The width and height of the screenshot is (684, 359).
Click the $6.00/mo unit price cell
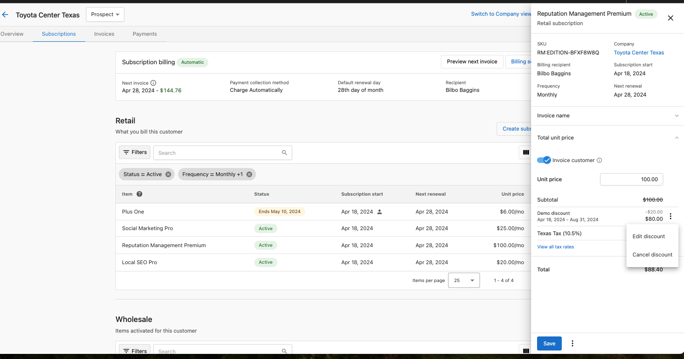512,212
